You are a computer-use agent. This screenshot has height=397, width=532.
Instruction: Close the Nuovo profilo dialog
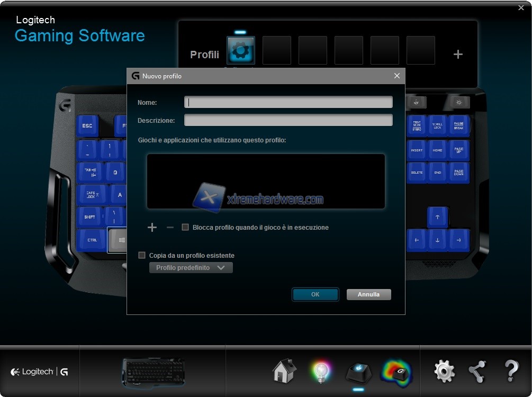point(397,76)
